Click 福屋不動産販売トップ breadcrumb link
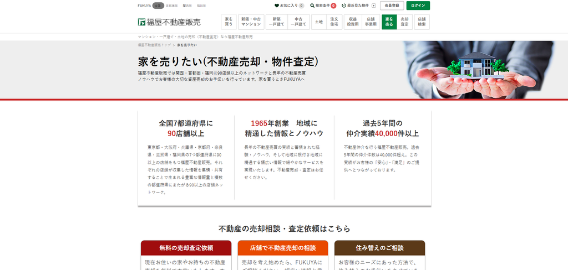The height and width of the screenshot is (270, 568). [x=154, y=45]
